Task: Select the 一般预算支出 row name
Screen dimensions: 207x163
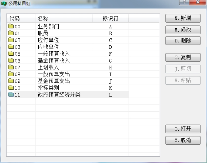Action: point(54,74)
